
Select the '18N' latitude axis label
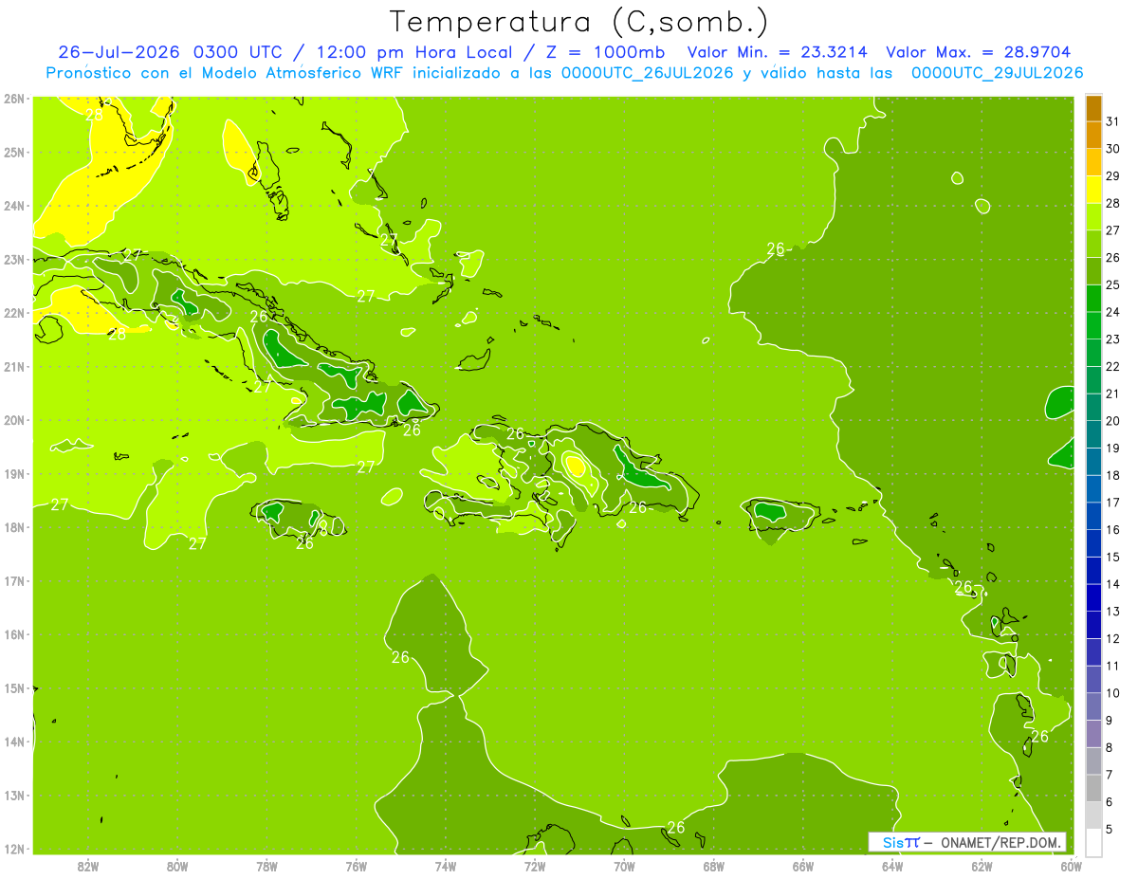coord(14,527)
